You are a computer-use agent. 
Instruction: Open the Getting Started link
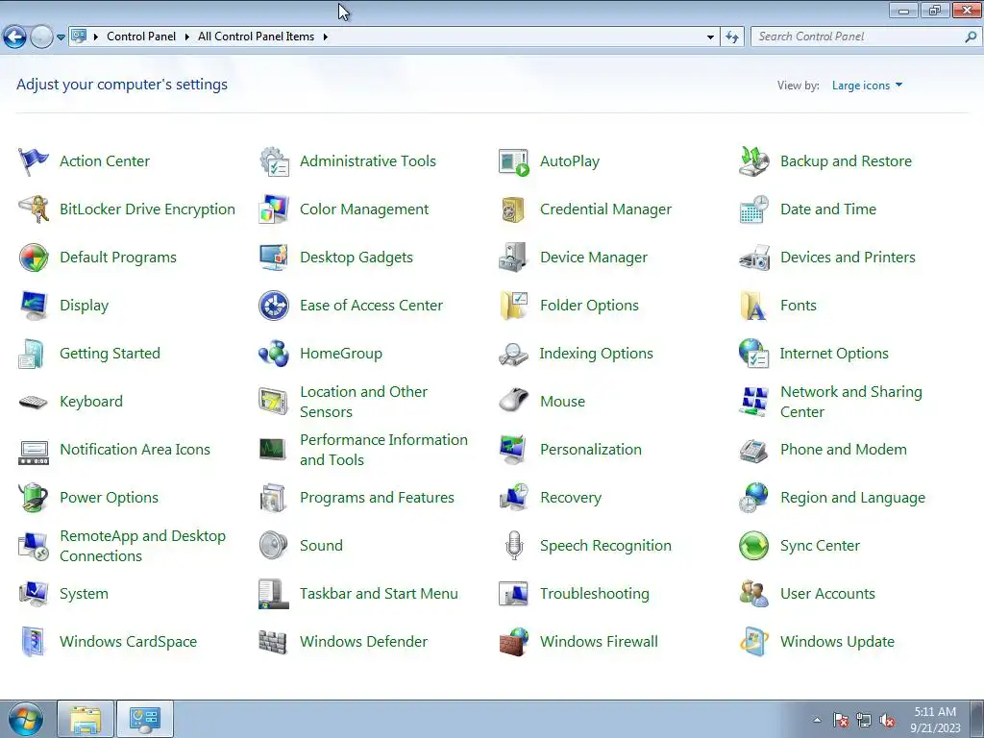click(110, 354)
